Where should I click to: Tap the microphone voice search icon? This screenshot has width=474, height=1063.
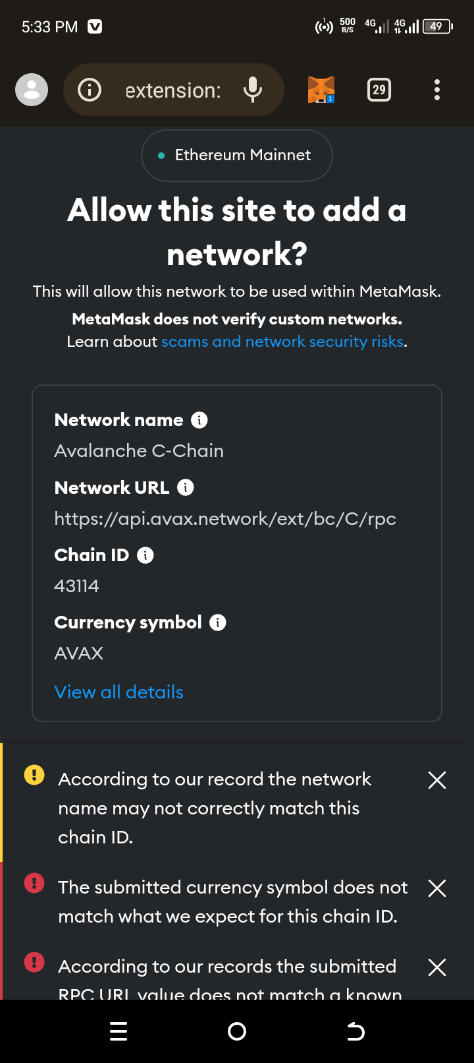click(253, 90)
